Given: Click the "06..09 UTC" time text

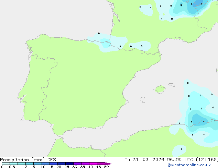Looking at the screenshot, I should pos(180,160).
